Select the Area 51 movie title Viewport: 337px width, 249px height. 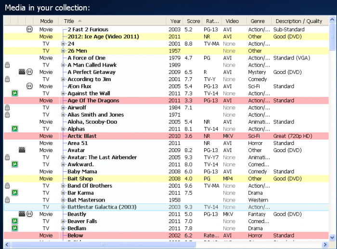78,143
